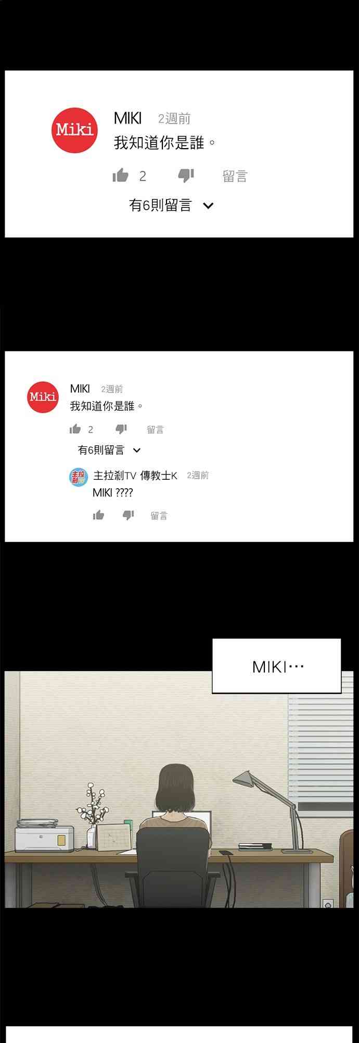Dislike the 'MIKI ????' reply
The image size is (359, 1043).
point(129,515)
